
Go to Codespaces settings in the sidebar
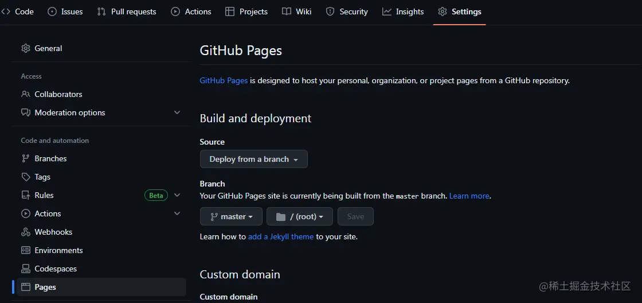click(100, 269)
